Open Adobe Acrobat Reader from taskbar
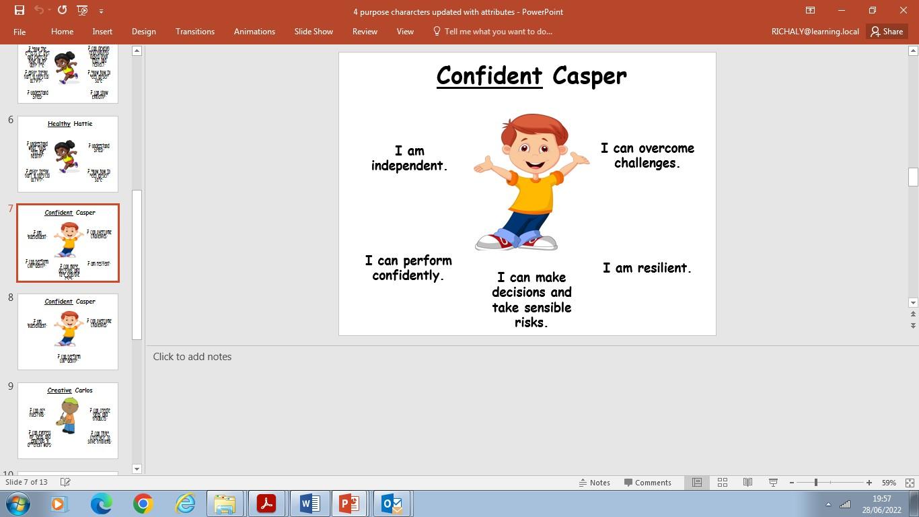919x517 pixels. 266,504
